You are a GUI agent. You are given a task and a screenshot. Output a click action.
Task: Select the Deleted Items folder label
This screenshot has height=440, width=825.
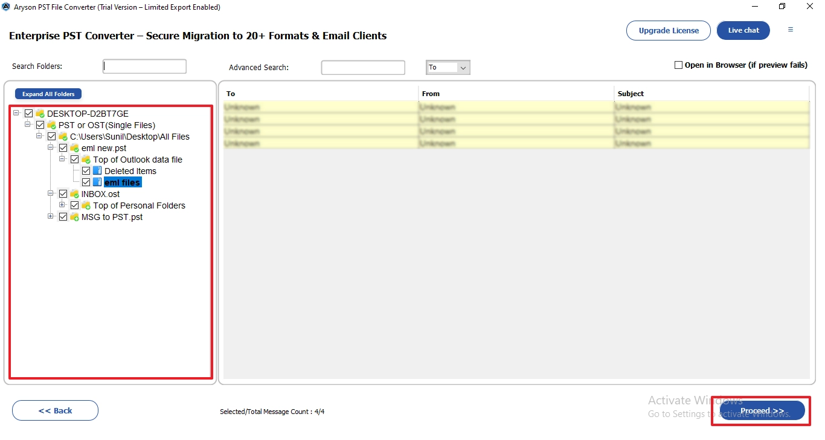click(x=130, y=171)
